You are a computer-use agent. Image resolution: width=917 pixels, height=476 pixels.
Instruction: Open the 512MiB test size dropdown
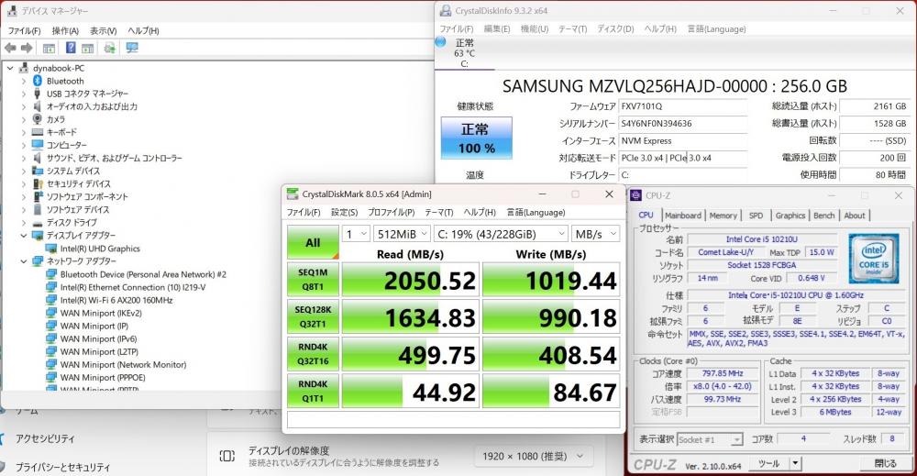(x=402, y=234)
